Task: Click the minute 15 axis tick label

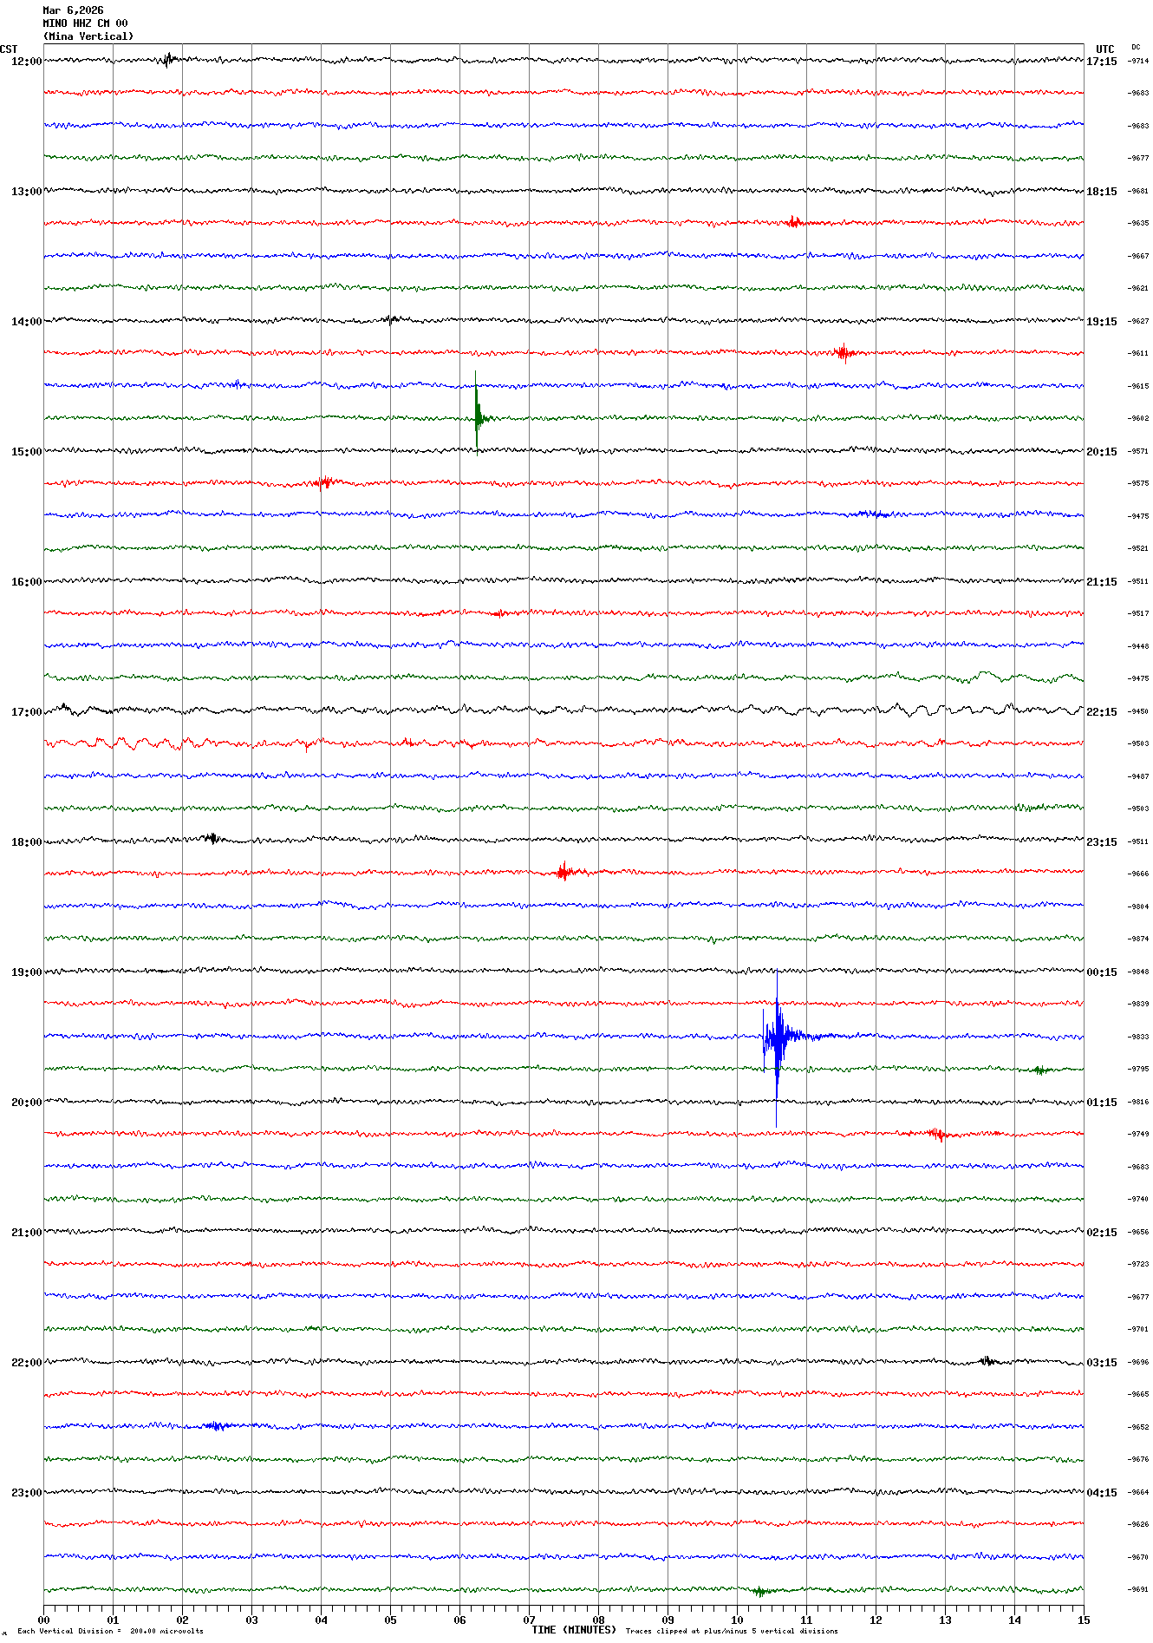Action: point(1083,1620)
